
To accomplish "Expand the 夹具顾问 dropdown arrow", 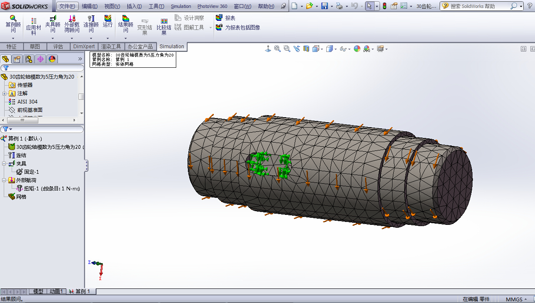I will click(x=53, y=38).
